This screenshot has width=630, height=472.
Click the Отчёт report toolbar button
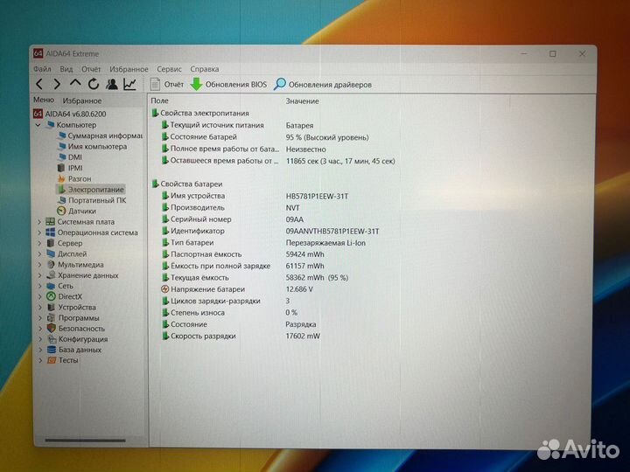[x=166, y=85]
